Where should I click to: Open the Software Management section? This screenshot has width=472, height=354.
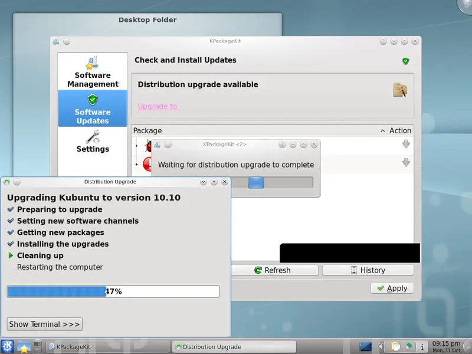(93, 71)
